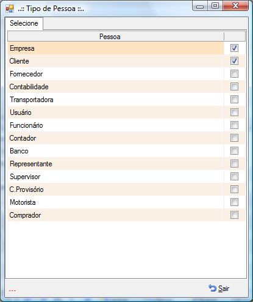Check the Transportadora checkbox
The height and width of the screenshot is (302, 253).
tap(234, 100)
